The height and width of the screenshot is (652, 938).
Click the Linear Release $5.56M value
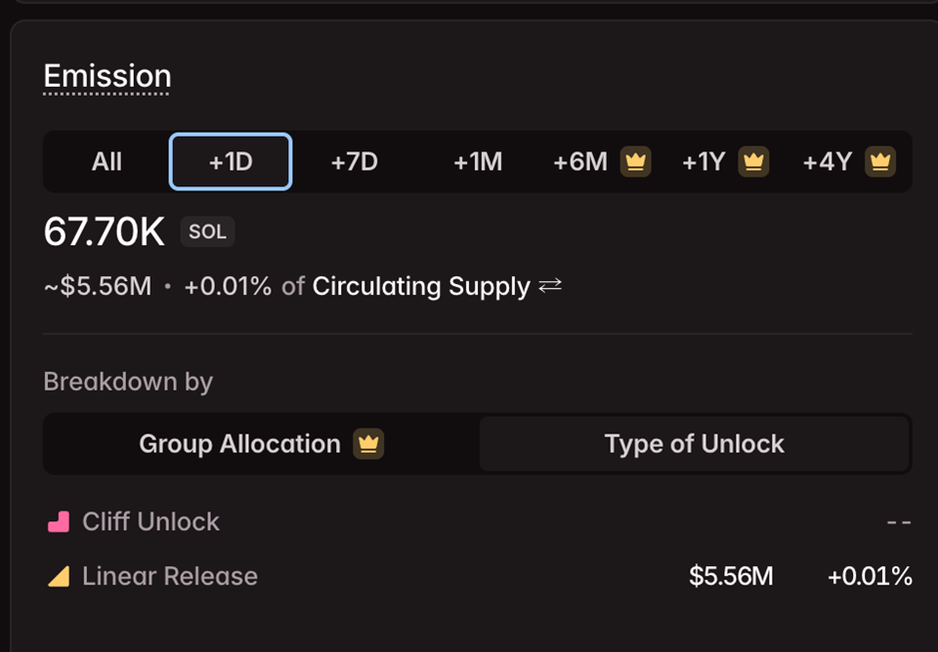(x=730, y=576)
